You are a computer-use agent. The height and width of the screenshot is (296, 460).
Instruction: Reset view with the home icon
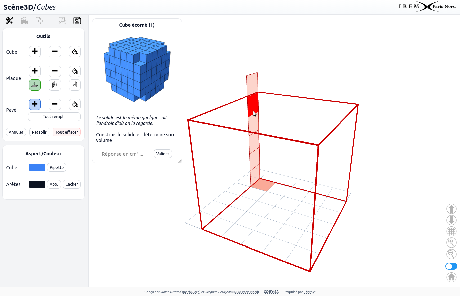pyautogui.click(x=451, y=277)
